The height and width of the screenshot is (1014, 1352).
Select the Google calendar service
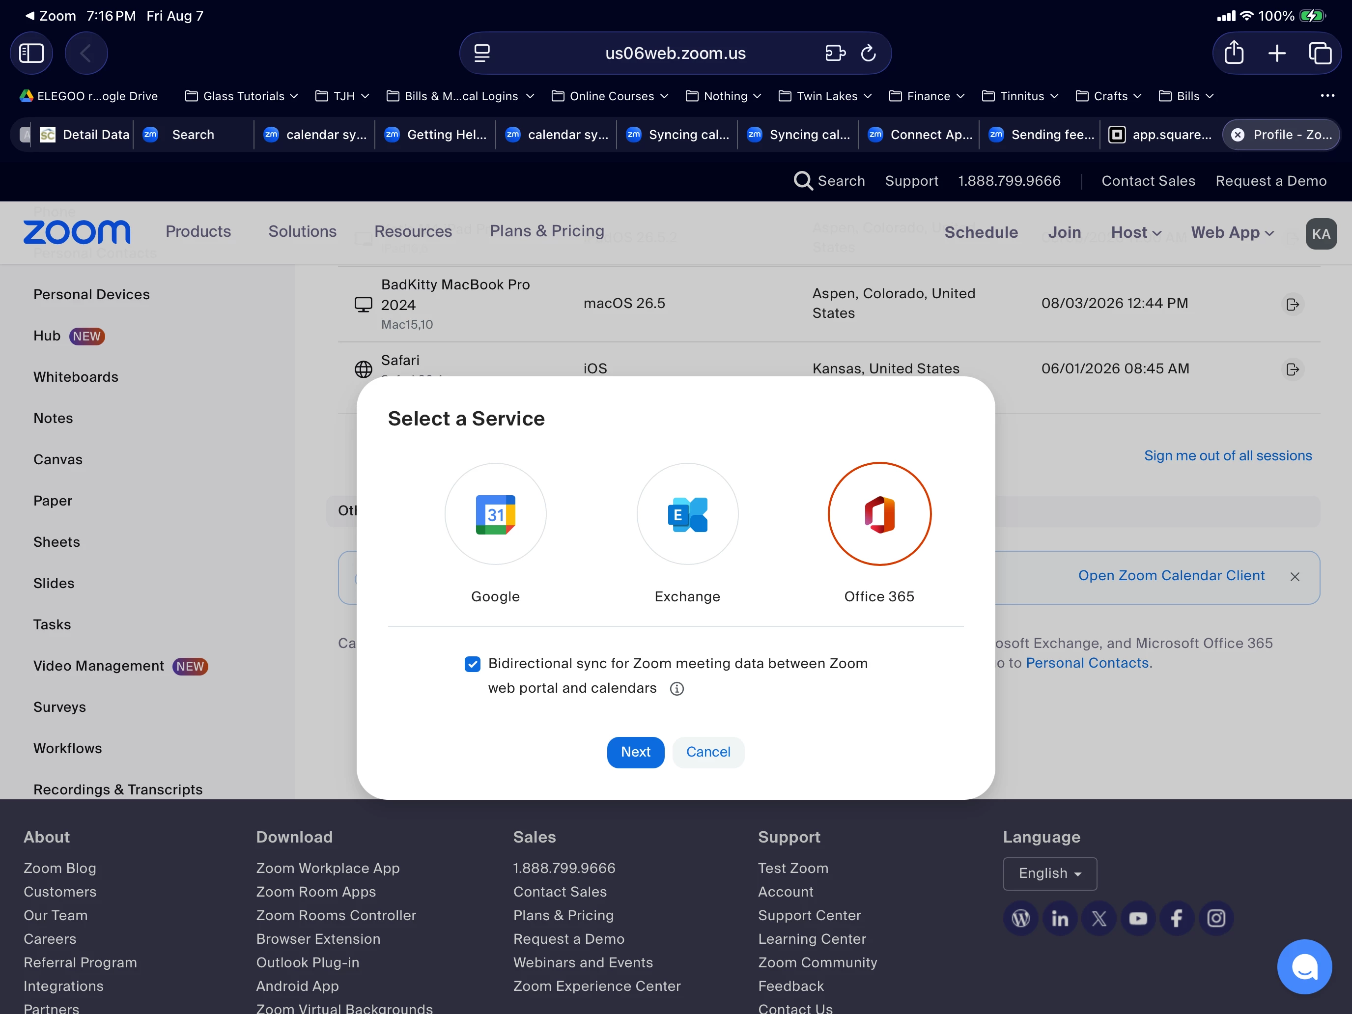495,514
